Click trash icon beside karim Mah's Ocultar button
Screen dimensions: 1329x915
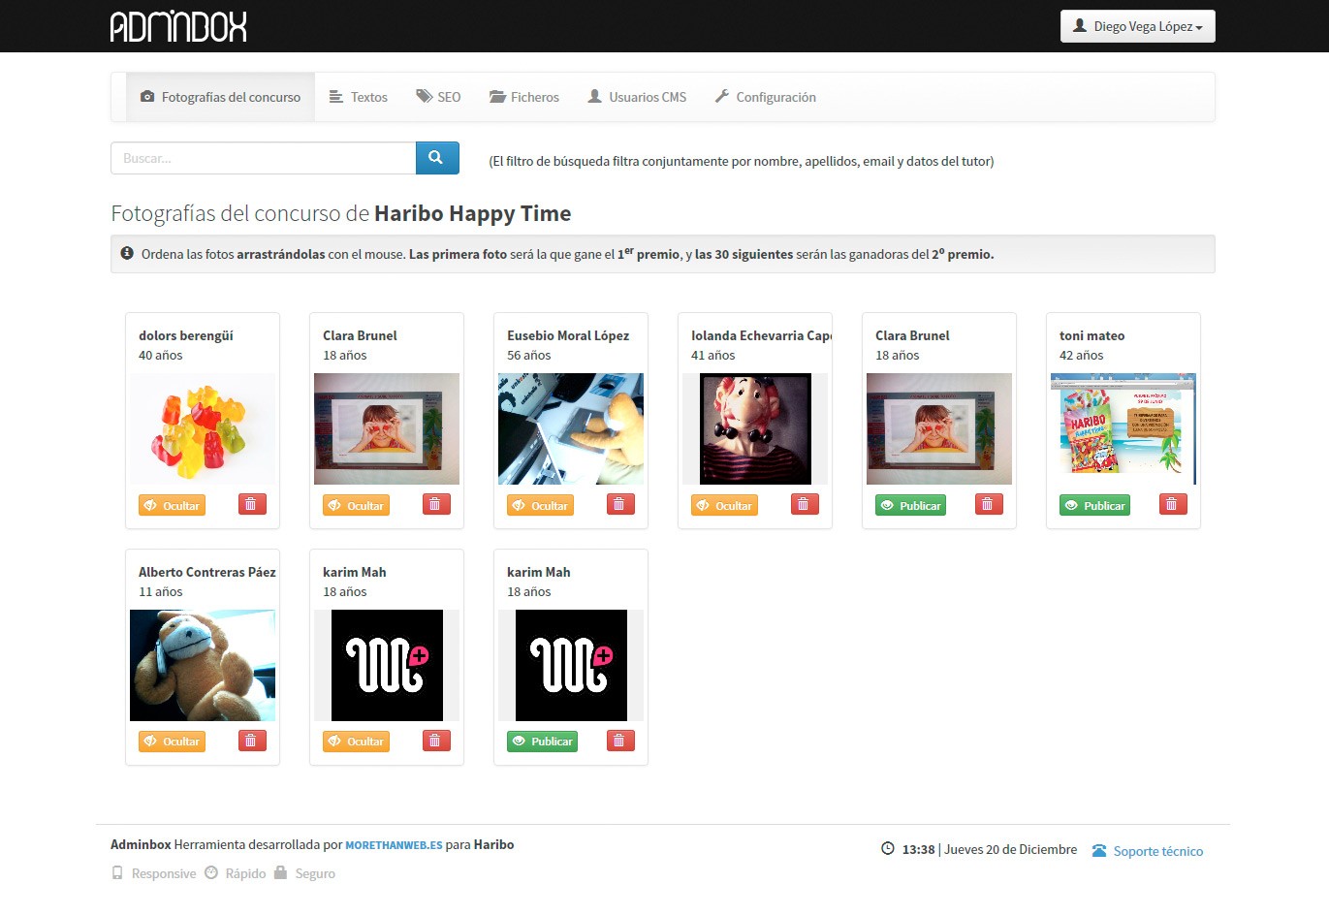[436, 741]
